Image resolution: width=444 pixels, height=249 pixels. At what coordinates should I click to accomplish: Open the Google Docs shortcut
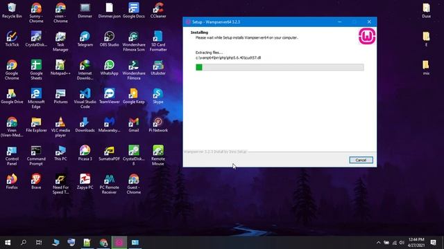tap(134, 11)
